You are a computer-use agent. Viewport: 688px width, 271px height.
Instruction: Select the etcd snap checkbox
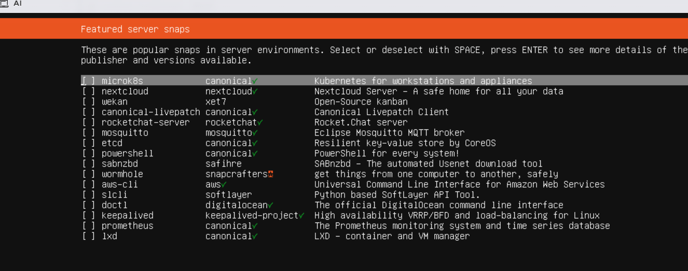tap(89, 143)
